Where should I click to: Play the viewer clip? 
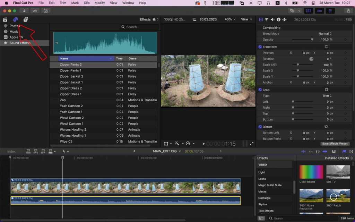(204, 144)
